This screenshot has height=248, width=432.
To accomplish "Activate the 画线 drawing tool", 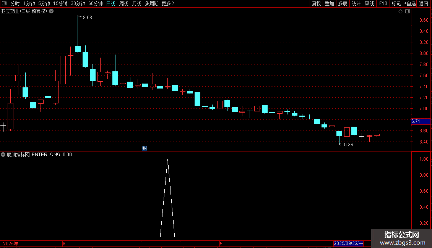I will (369, 3).
